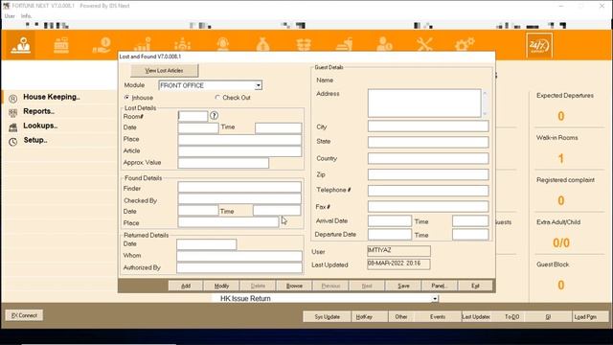Click the Modify button

click(x=221, y=286)
